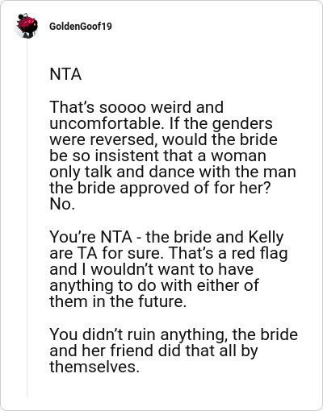Screen dimensions: 323x411
Task: Click the line "be so insistent that a woman"
Action: coord(157,156)
